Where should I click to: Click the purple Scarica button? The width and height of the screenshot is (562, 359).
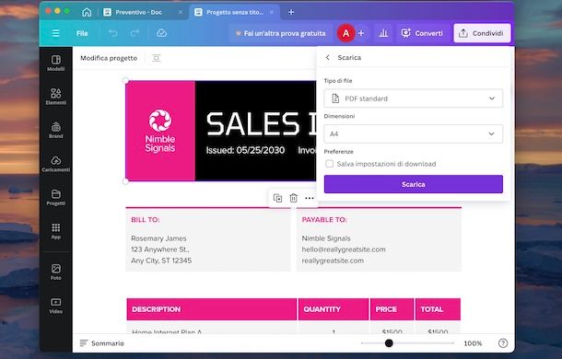click(414, 184)
